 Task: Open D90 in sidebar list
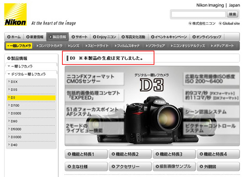pyautogui.click(x=31, y=121)
